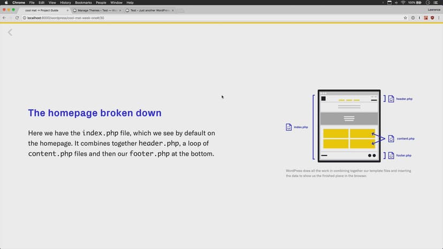This screenshot has width=443, height=249.
Task: Click the header.php file icon
Action: click(x=391, y=99)
